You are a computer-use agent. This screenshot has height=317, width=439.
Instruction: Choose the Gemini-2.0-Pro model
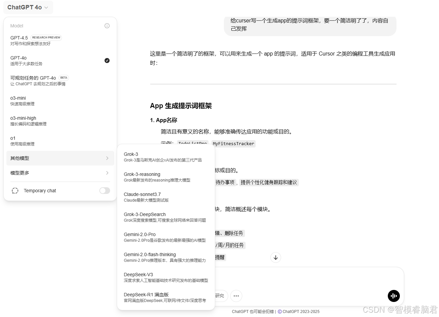click(166, 237)
